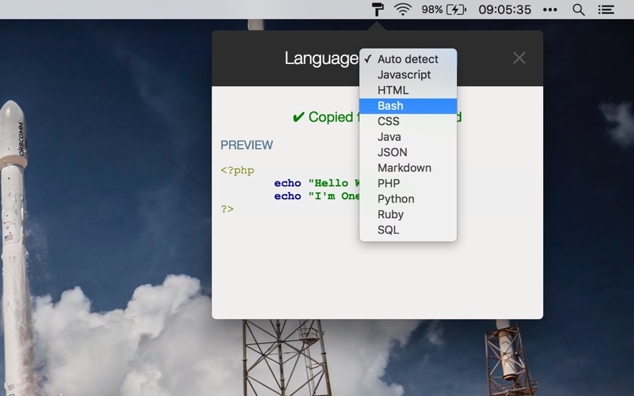Click the ?> closing tag in preview

227,209
